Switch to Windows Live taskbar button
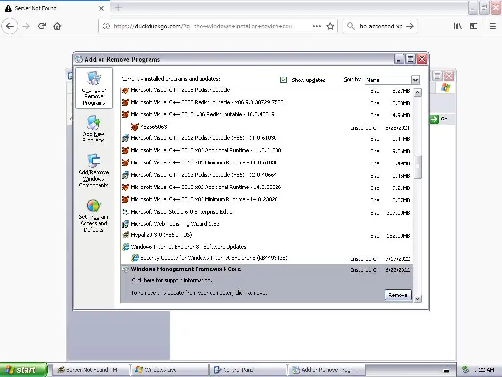502x377 pixels. point(170,370)
